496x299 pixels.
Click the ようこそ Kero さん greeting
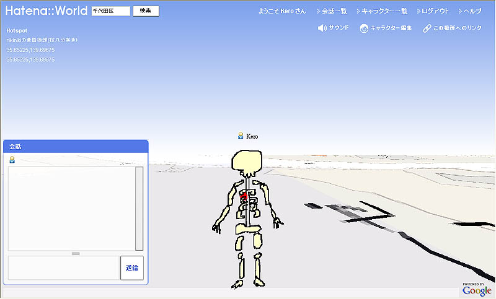pos(282,11)
